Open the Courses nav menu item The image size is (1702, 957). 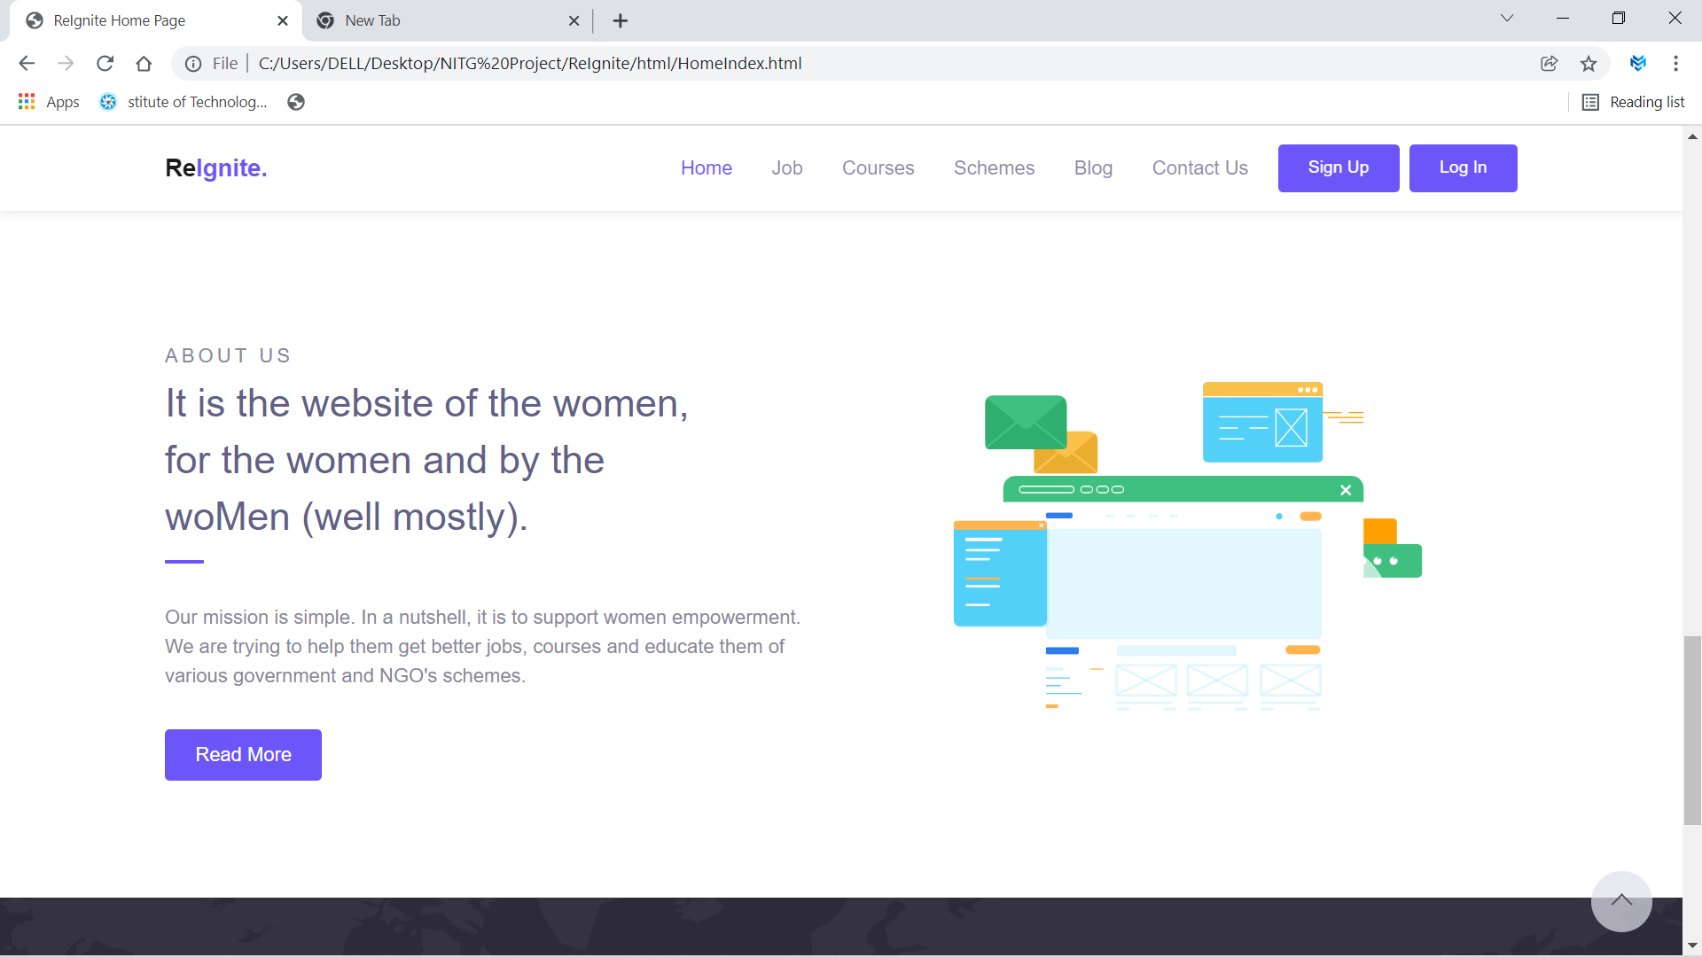pos(878,168)
